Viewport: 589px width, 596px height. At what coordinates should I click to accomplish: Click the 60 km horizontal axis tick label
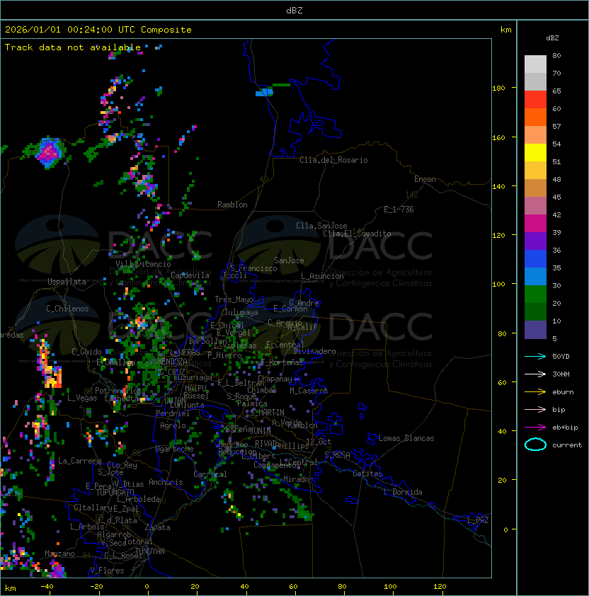click(293, 587)
